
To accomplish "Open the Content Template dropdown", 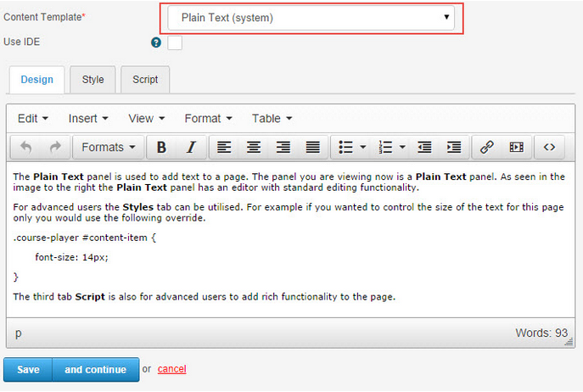I will pos(311,17).
